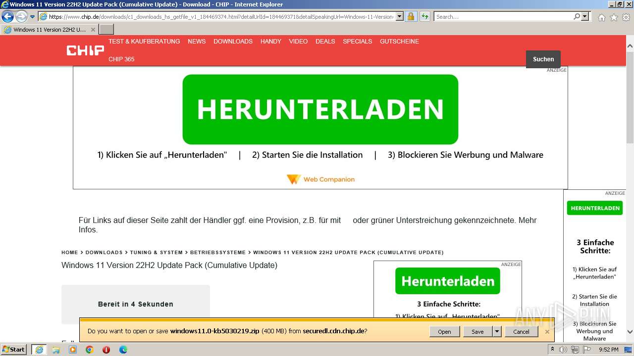Click Cancel in the download bar
Screen dimensions: 634x356
[521, 332]
